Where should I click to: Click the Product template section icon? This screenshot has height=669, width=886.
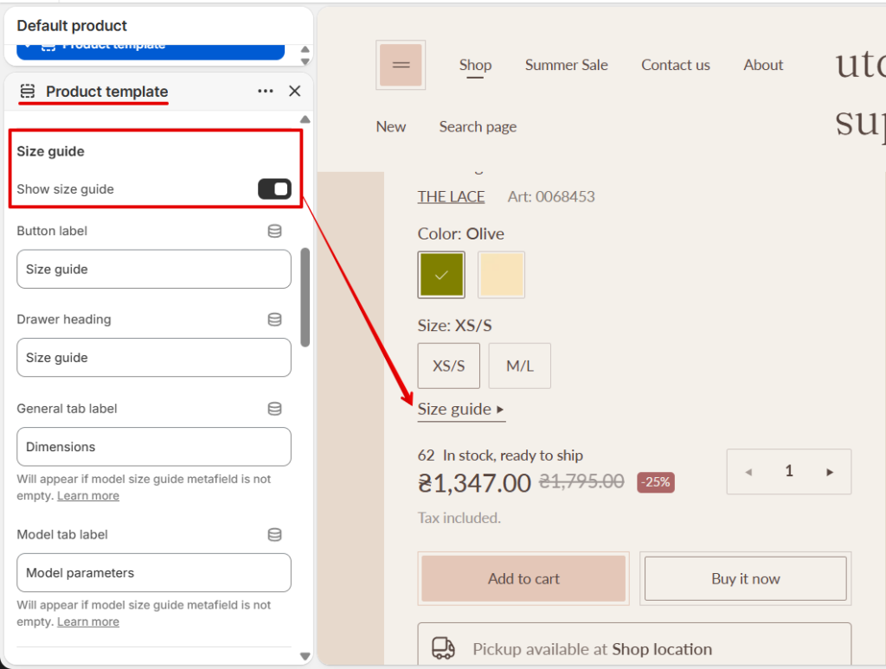tap(27, 91)
